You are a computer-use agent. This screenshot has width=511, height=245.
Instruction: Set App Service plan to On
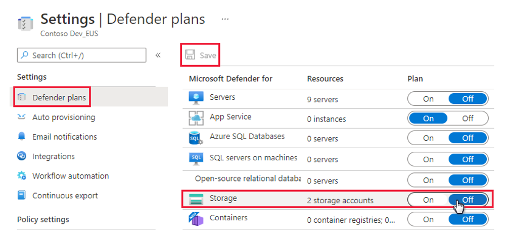coord(428,118)
